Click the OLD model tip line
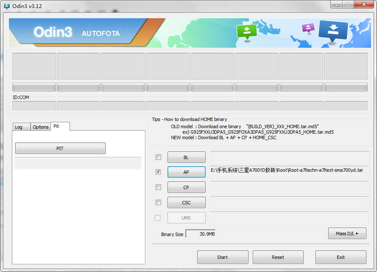Image resolution: width=377 pixels, height=272 pixels. point(245,126)
